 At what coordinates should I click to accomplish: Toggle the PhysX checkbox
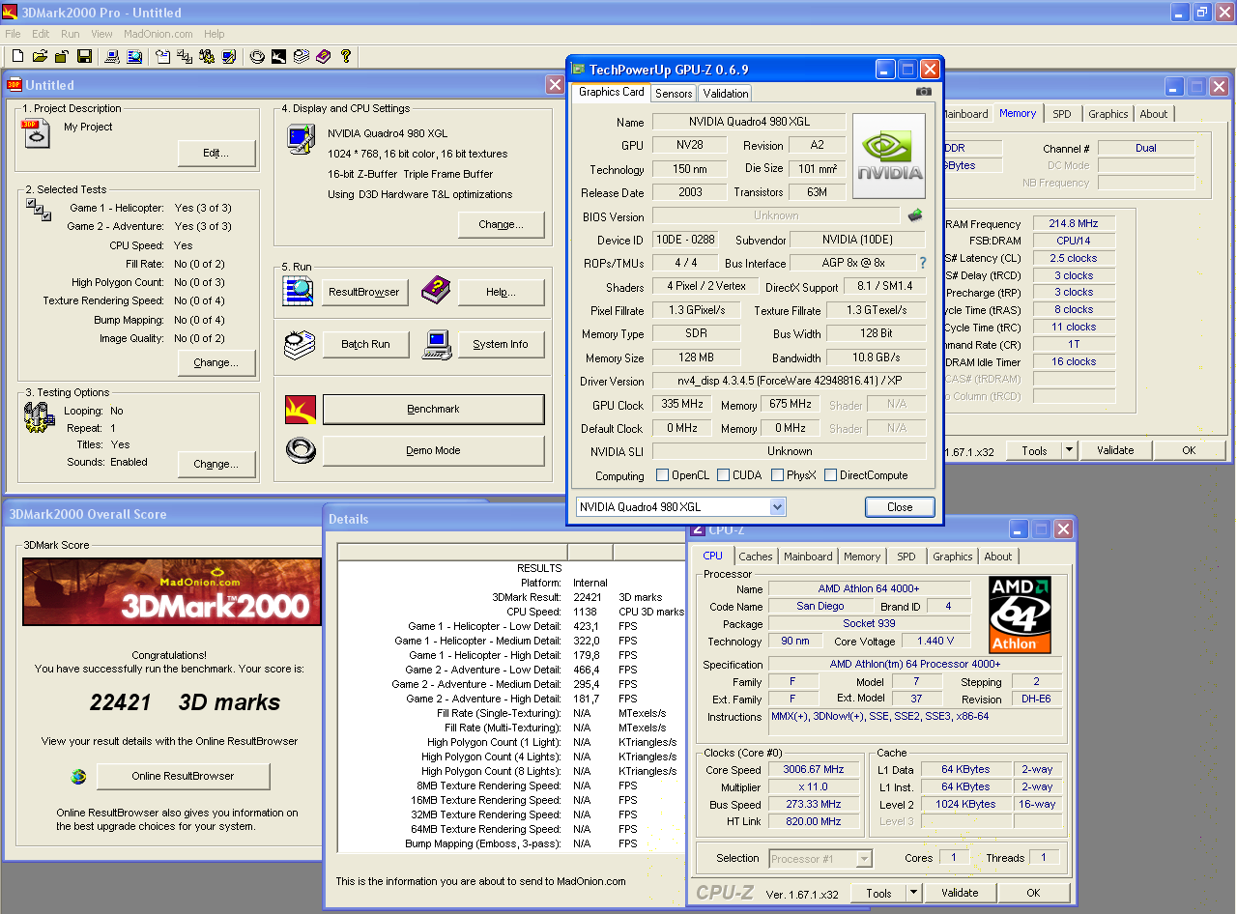[777, 475]
